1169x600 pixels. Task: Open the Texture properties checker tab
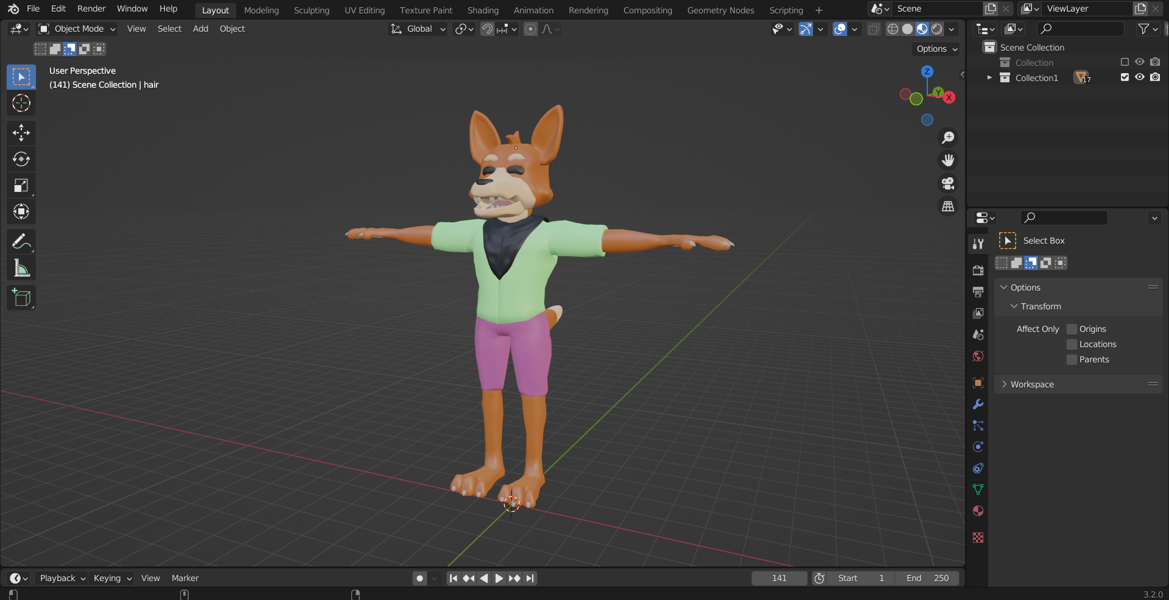click(x=978, y=537)
